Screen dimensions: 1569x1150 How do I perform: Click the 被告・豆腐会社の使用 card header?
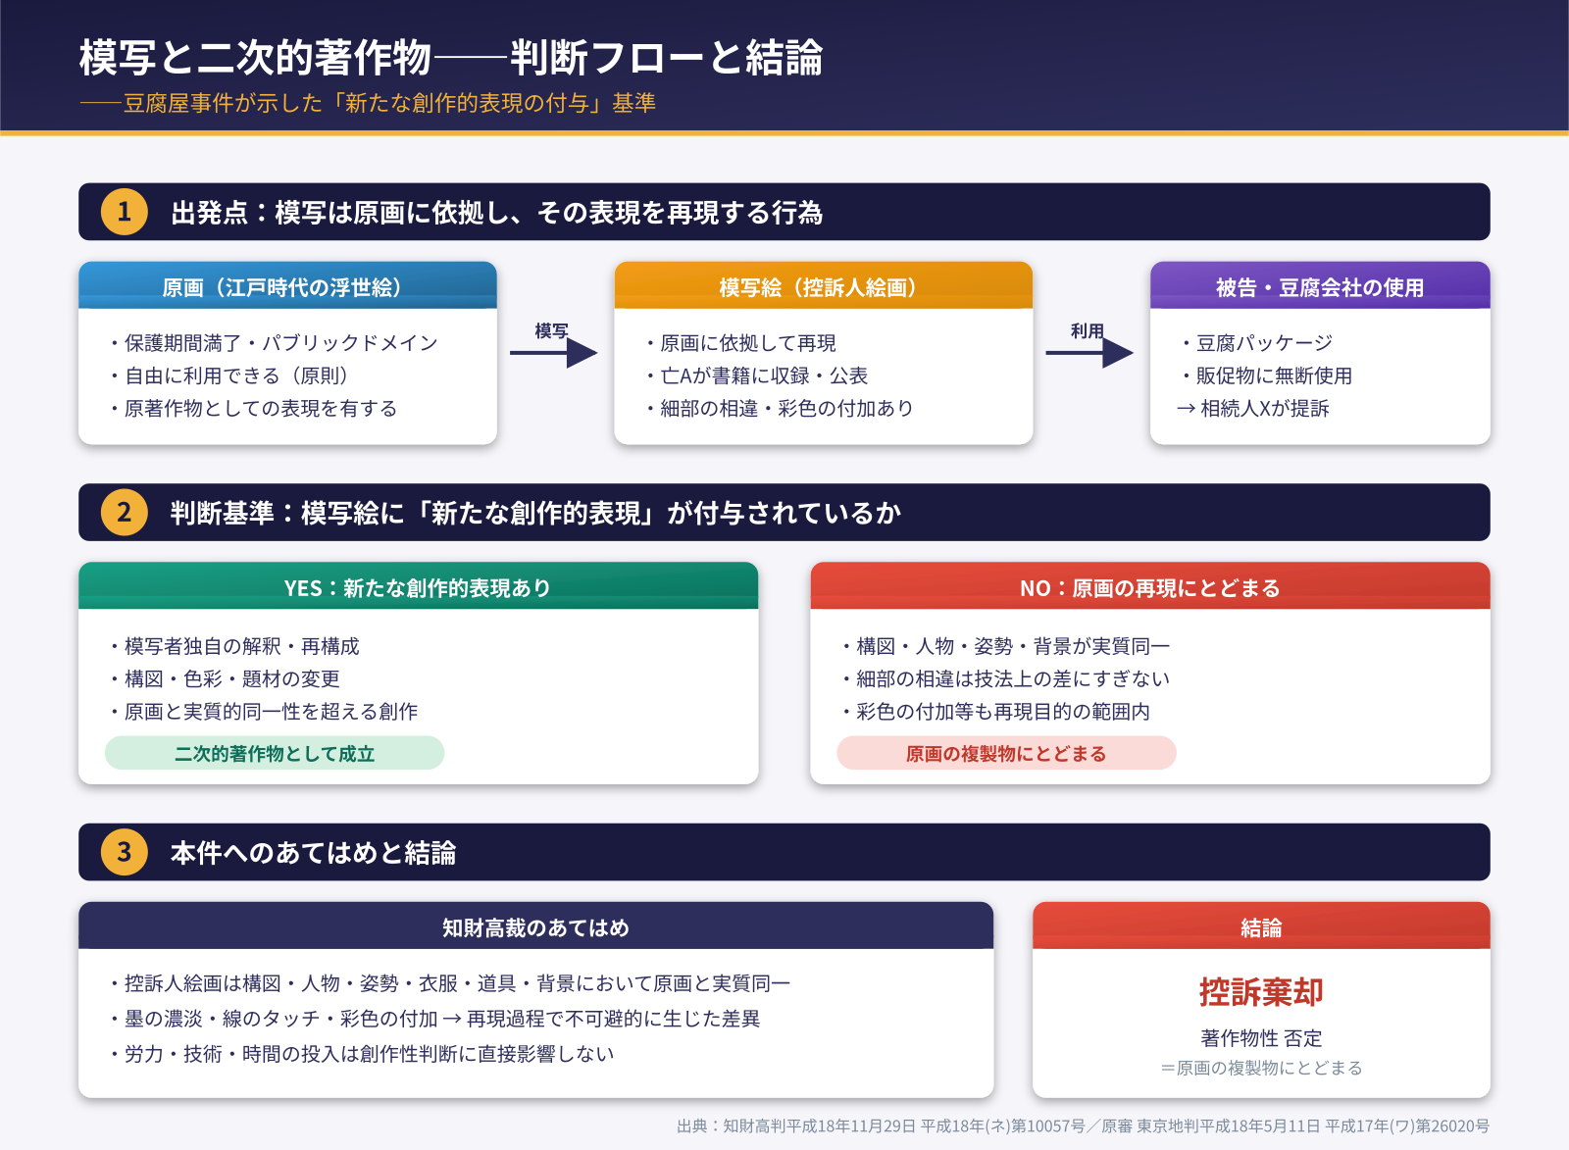coord(1320,285)
